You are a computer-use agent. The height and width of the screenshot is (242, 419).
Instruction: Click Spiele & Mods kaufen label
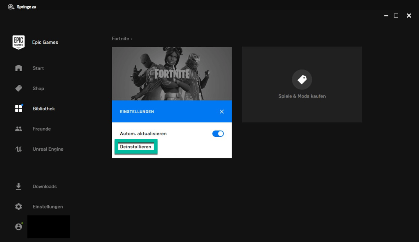click(x=302, y=96)
